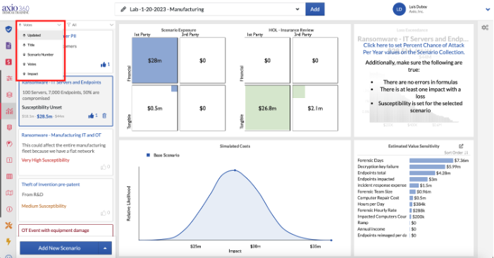Open the red dollar sign sidebar icon
494x258 pixels.
(x=8, y=62)
